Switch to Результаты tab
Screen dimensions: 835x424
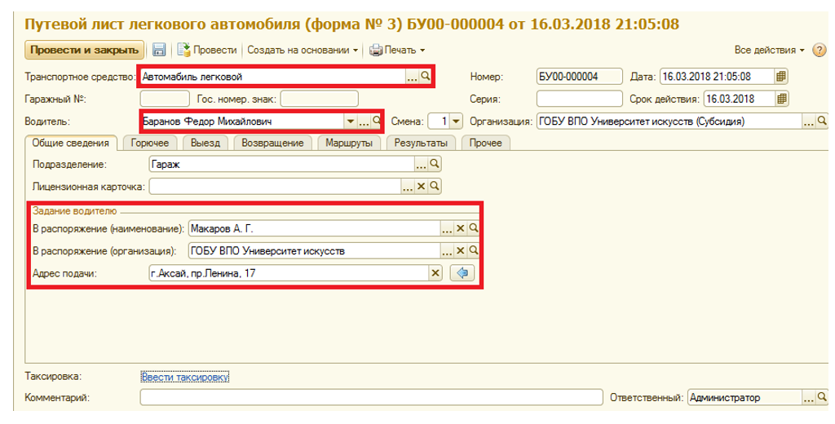tap(421, 144)
